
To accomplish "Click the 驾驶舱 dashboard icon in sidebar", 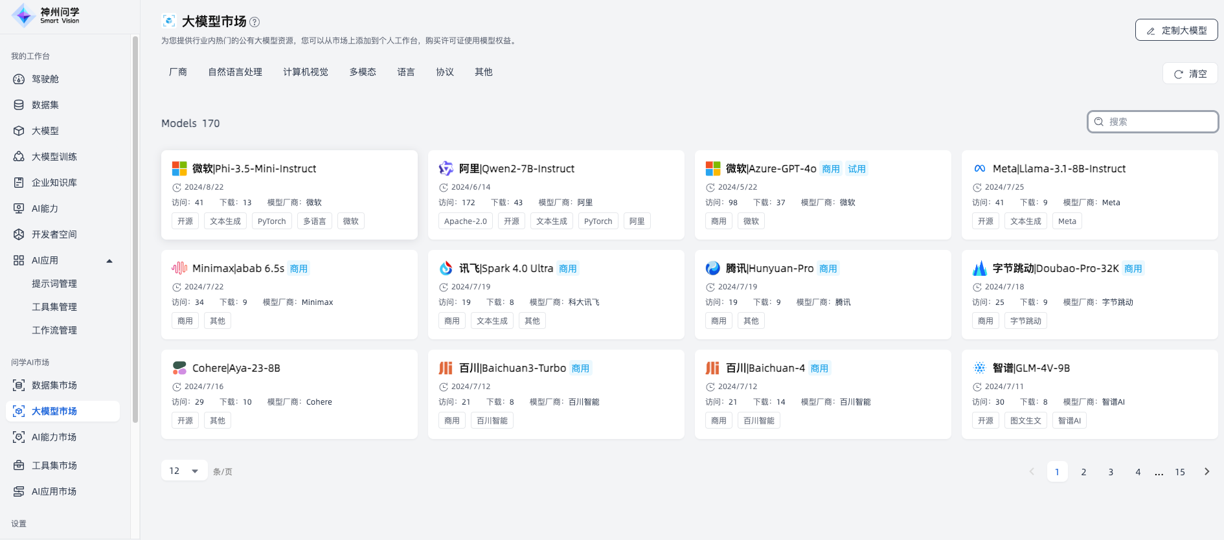I will 19,79.
